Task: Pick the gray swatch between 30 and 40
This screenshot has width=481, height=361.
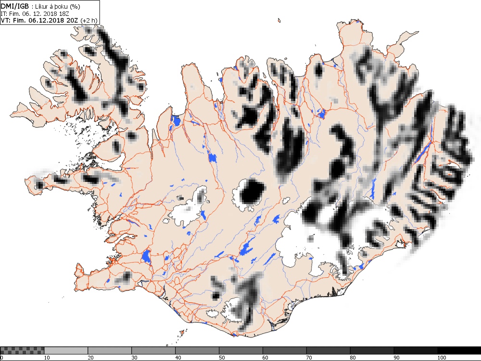Action: 153,350
